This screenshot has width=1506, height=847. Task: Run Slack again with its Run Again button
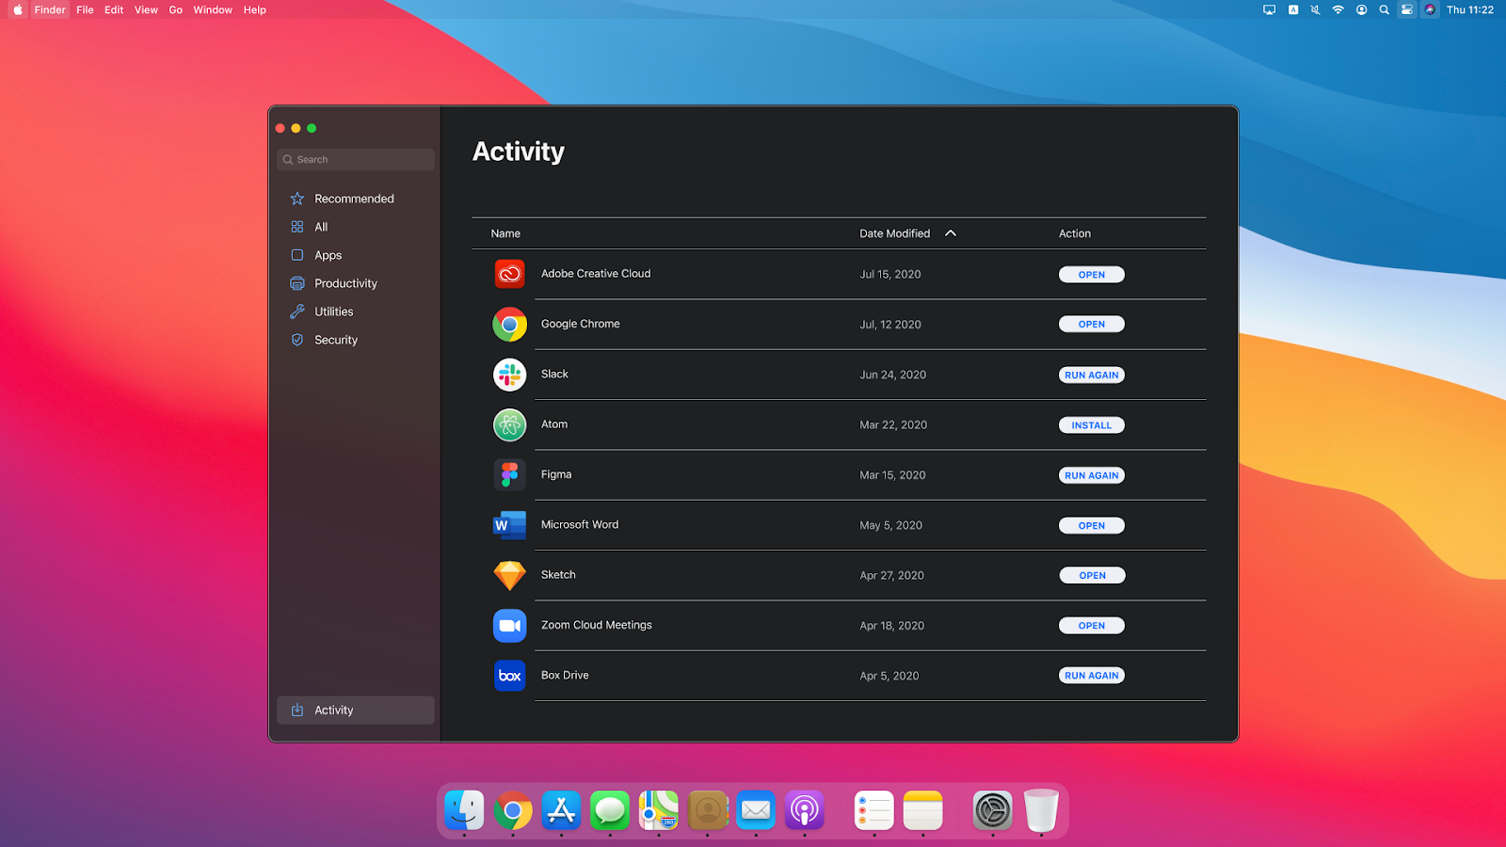[x=1091, y=374]
